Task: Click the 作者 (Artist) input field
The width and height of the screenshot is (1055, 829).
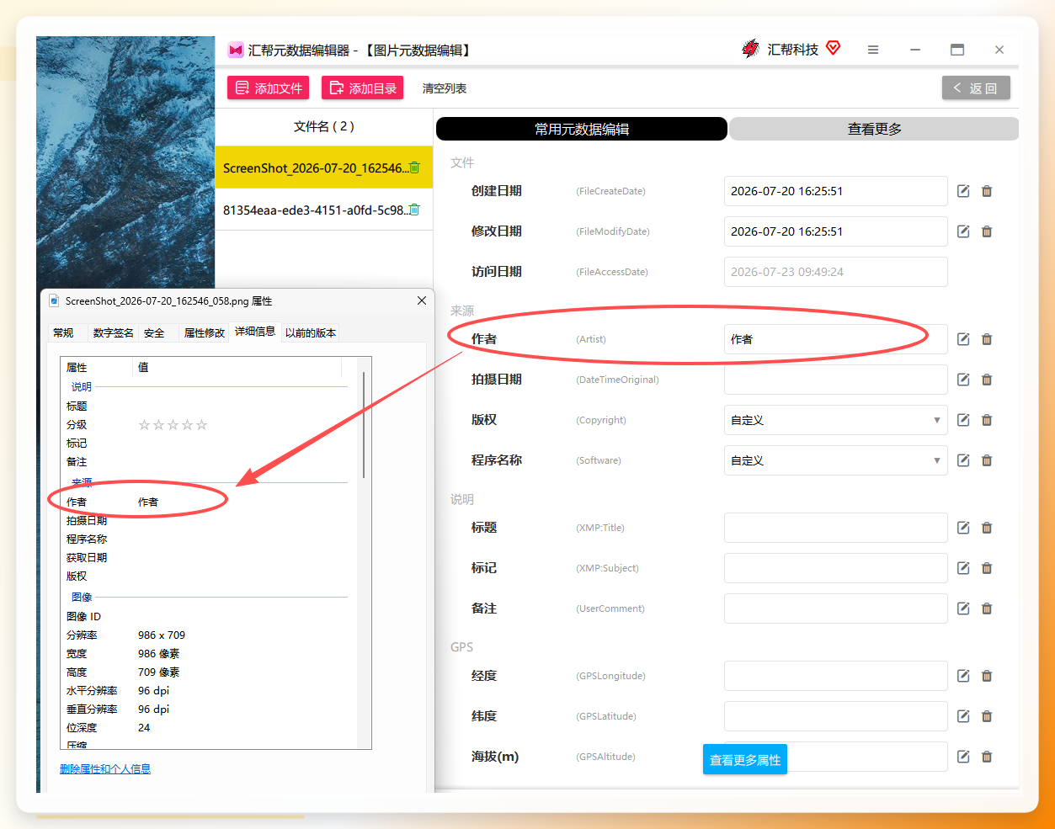Action: 835,339
